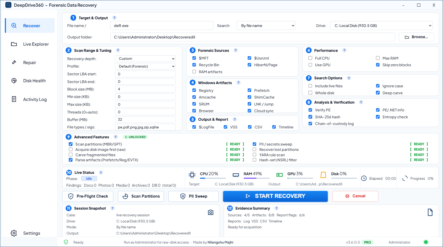
Task: Click the Repair tool sidebar icon
Action: (14, 62)
